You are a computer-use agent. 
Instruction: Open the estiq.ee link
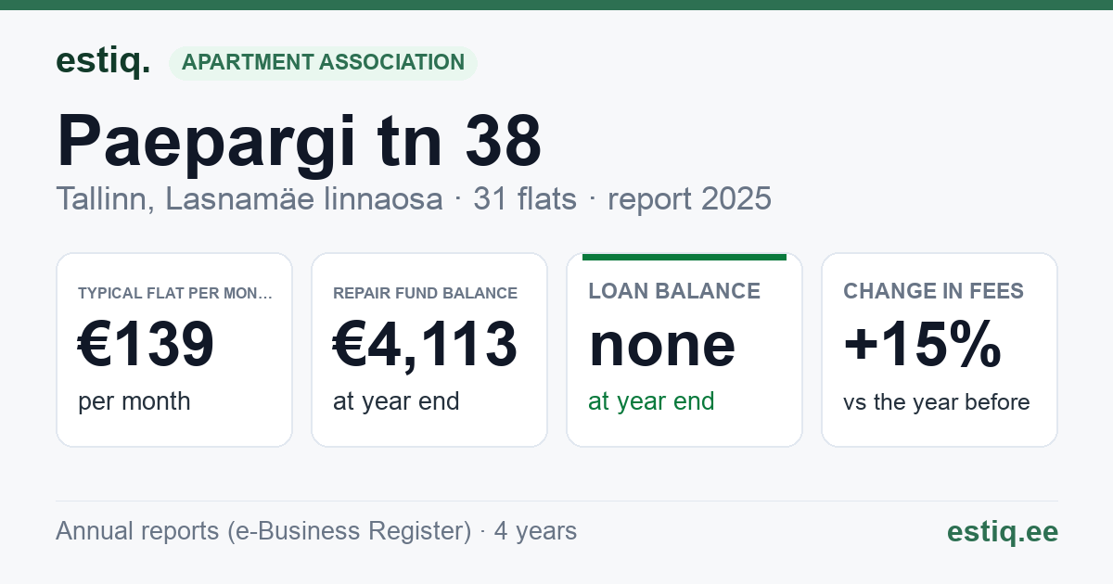(1003, 531)
